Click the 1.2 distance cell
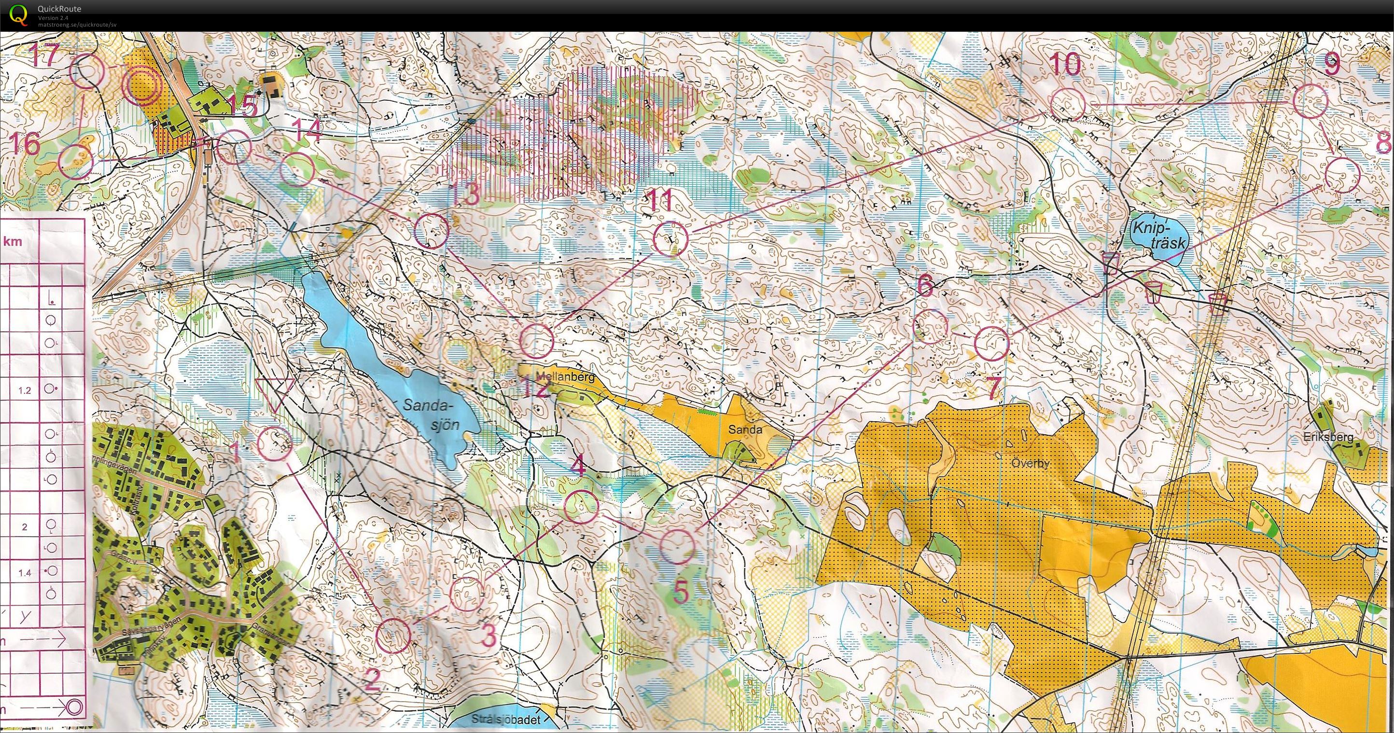Image resolution: width=1394 pixels, height=733 pixels. click(24, 390)
